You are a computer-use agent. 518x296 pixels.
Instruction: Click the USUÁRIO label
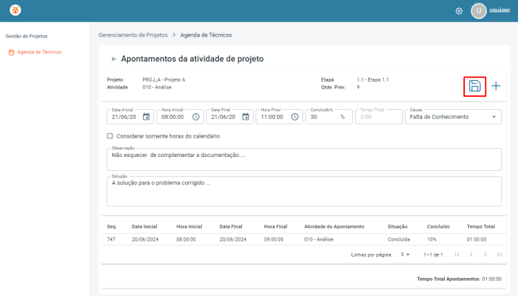(499, 10)
